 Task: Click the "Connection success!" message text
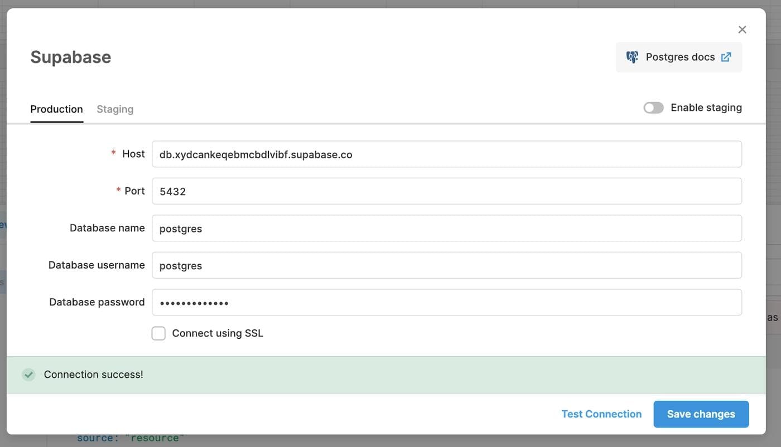pyautogui.click(x=94, y=375)
